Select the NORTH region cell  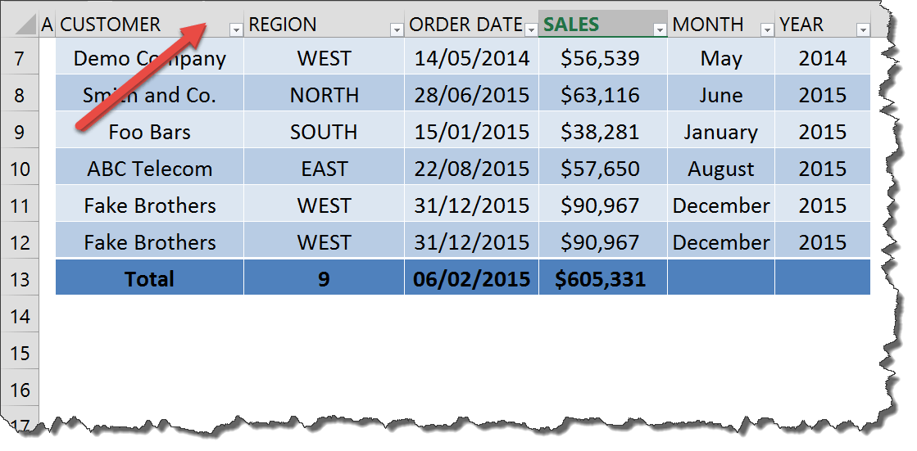click(324, 94)
